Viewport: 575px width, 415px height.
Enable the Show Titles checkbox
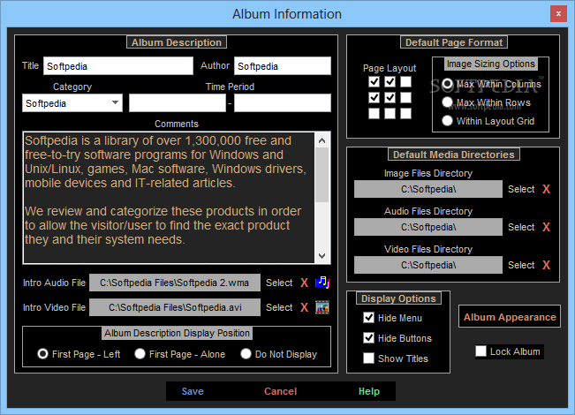point(368,358)
